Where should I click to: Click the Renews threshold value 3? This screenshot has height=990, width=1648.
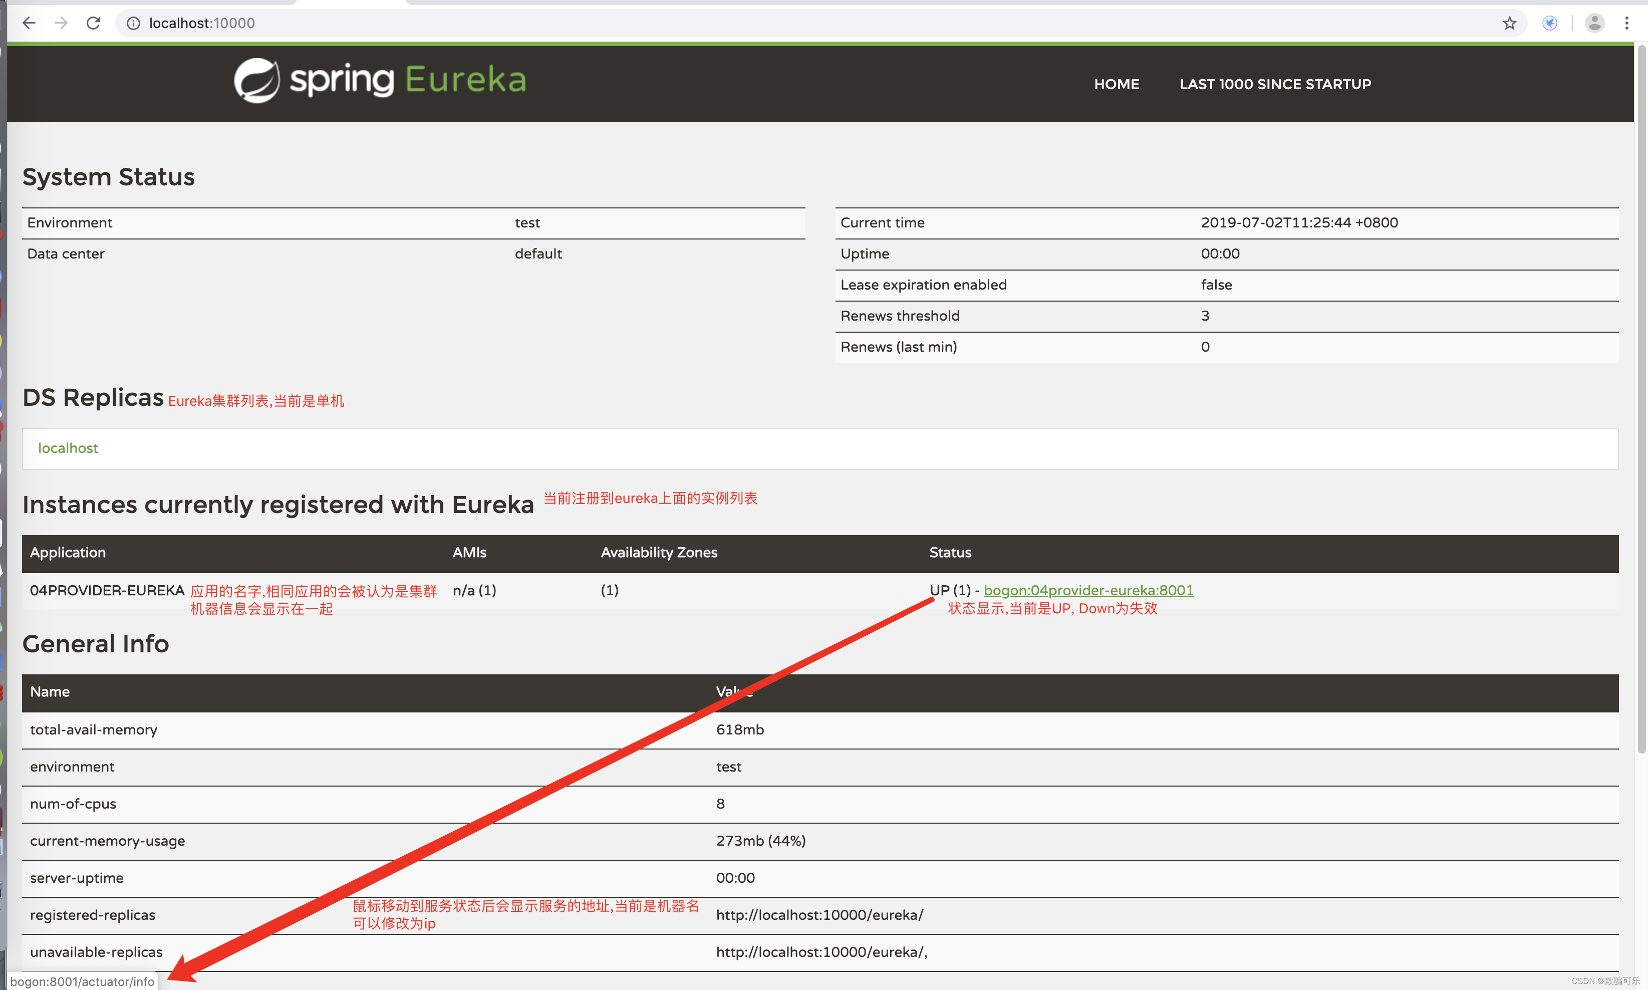coord(1205,316)
